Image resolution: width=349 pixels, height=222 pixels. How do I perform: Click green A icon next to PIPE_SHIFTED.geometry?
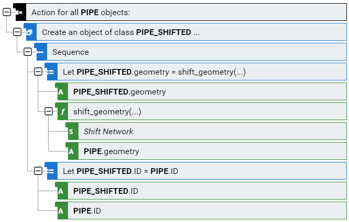61,92
